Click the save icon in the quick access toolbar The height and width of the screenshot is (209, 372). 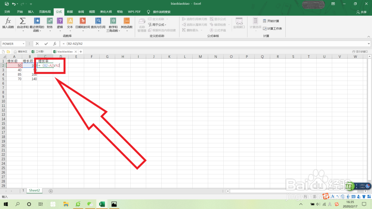[x=7, y=4]
